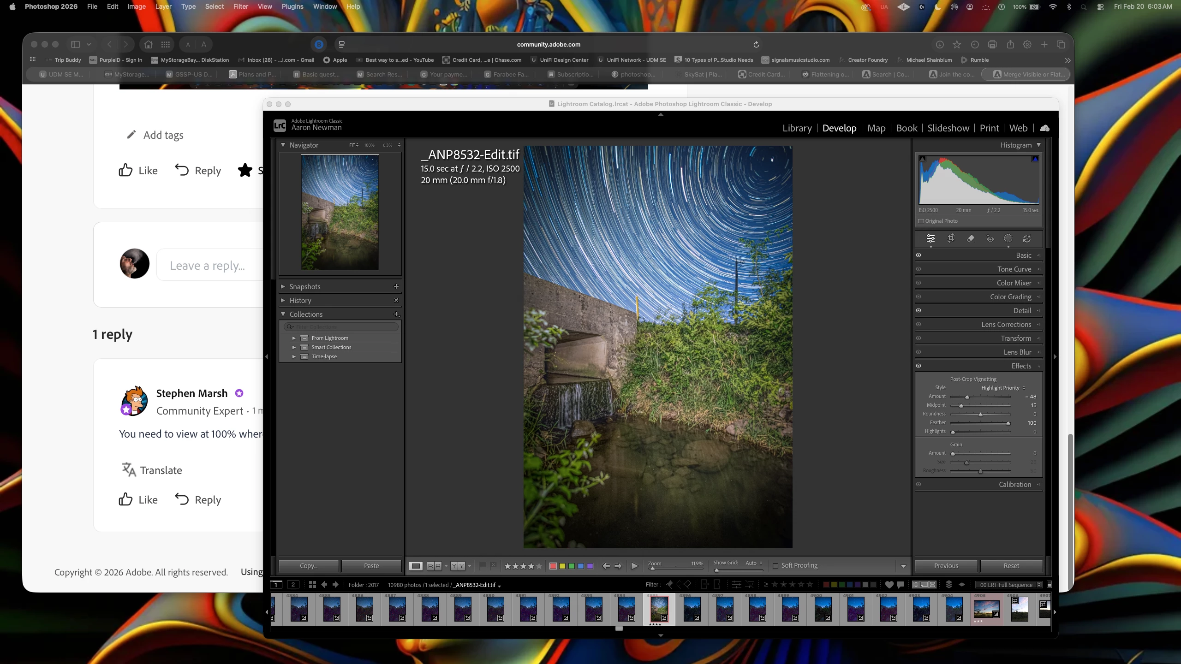Apply the red color label swatch
Viewport: 1181px width, 664px height.
click(553, 566)
